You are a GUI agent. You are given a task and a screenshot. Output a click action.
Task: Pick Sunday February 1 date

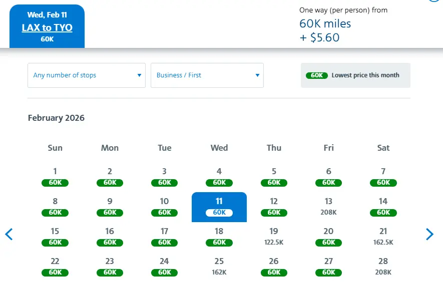55,177
